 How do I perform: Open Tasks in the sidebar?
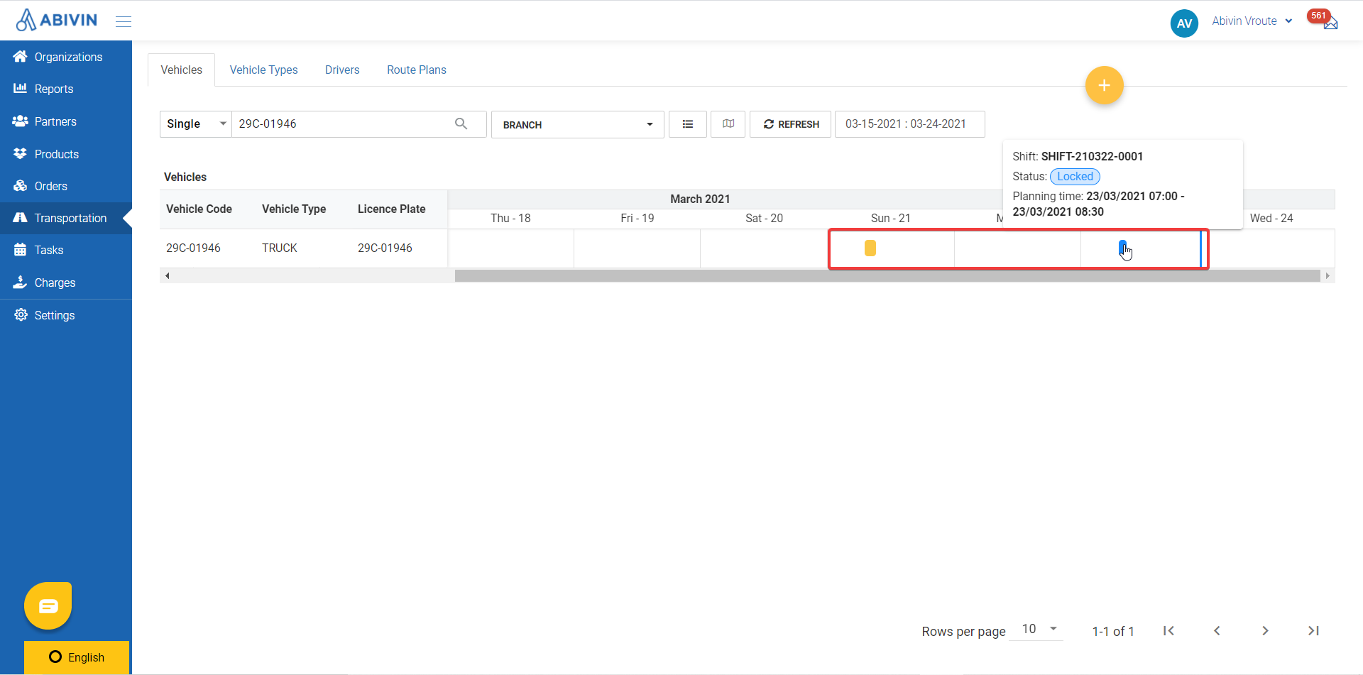(x=66, y=250)
